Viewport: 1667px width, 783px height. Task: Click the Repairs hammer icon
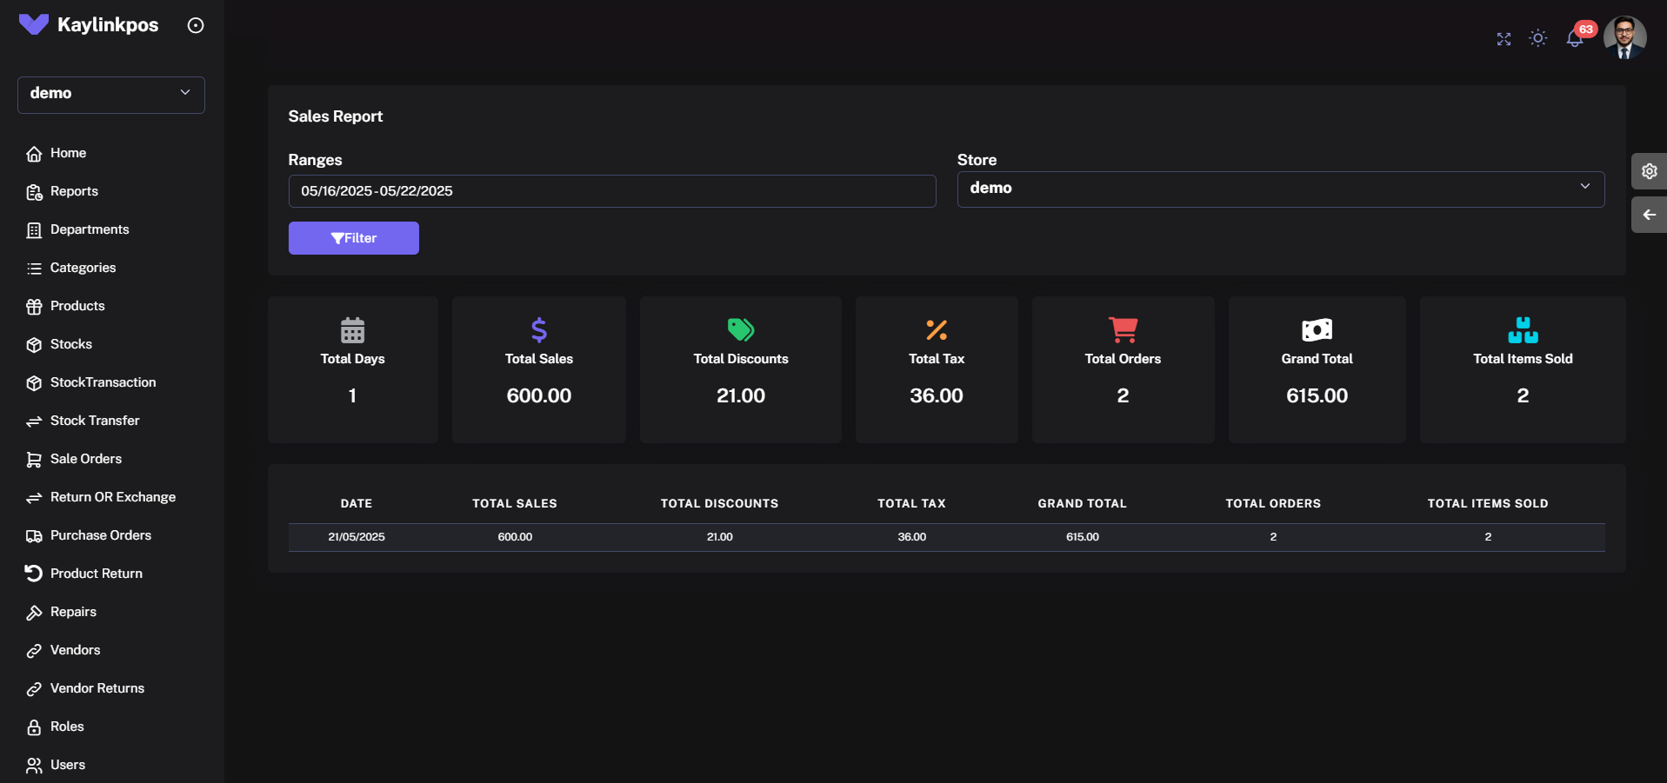pyautogui.click(x=34, y=613)
